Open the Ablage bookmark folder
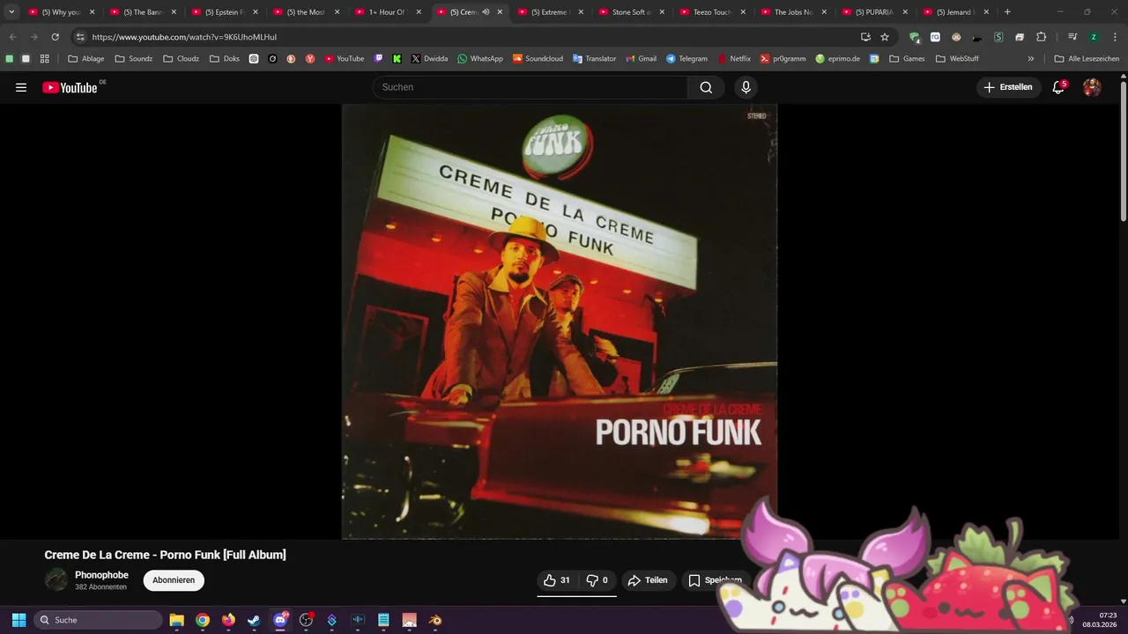 pos(86,58)
